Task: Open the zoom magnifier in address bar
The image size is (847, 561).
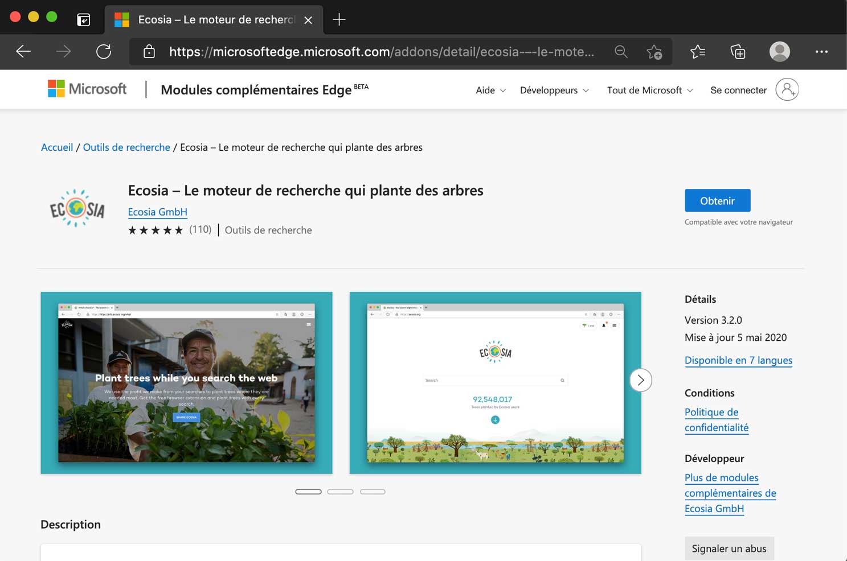Action: click(x=621, y=52)
